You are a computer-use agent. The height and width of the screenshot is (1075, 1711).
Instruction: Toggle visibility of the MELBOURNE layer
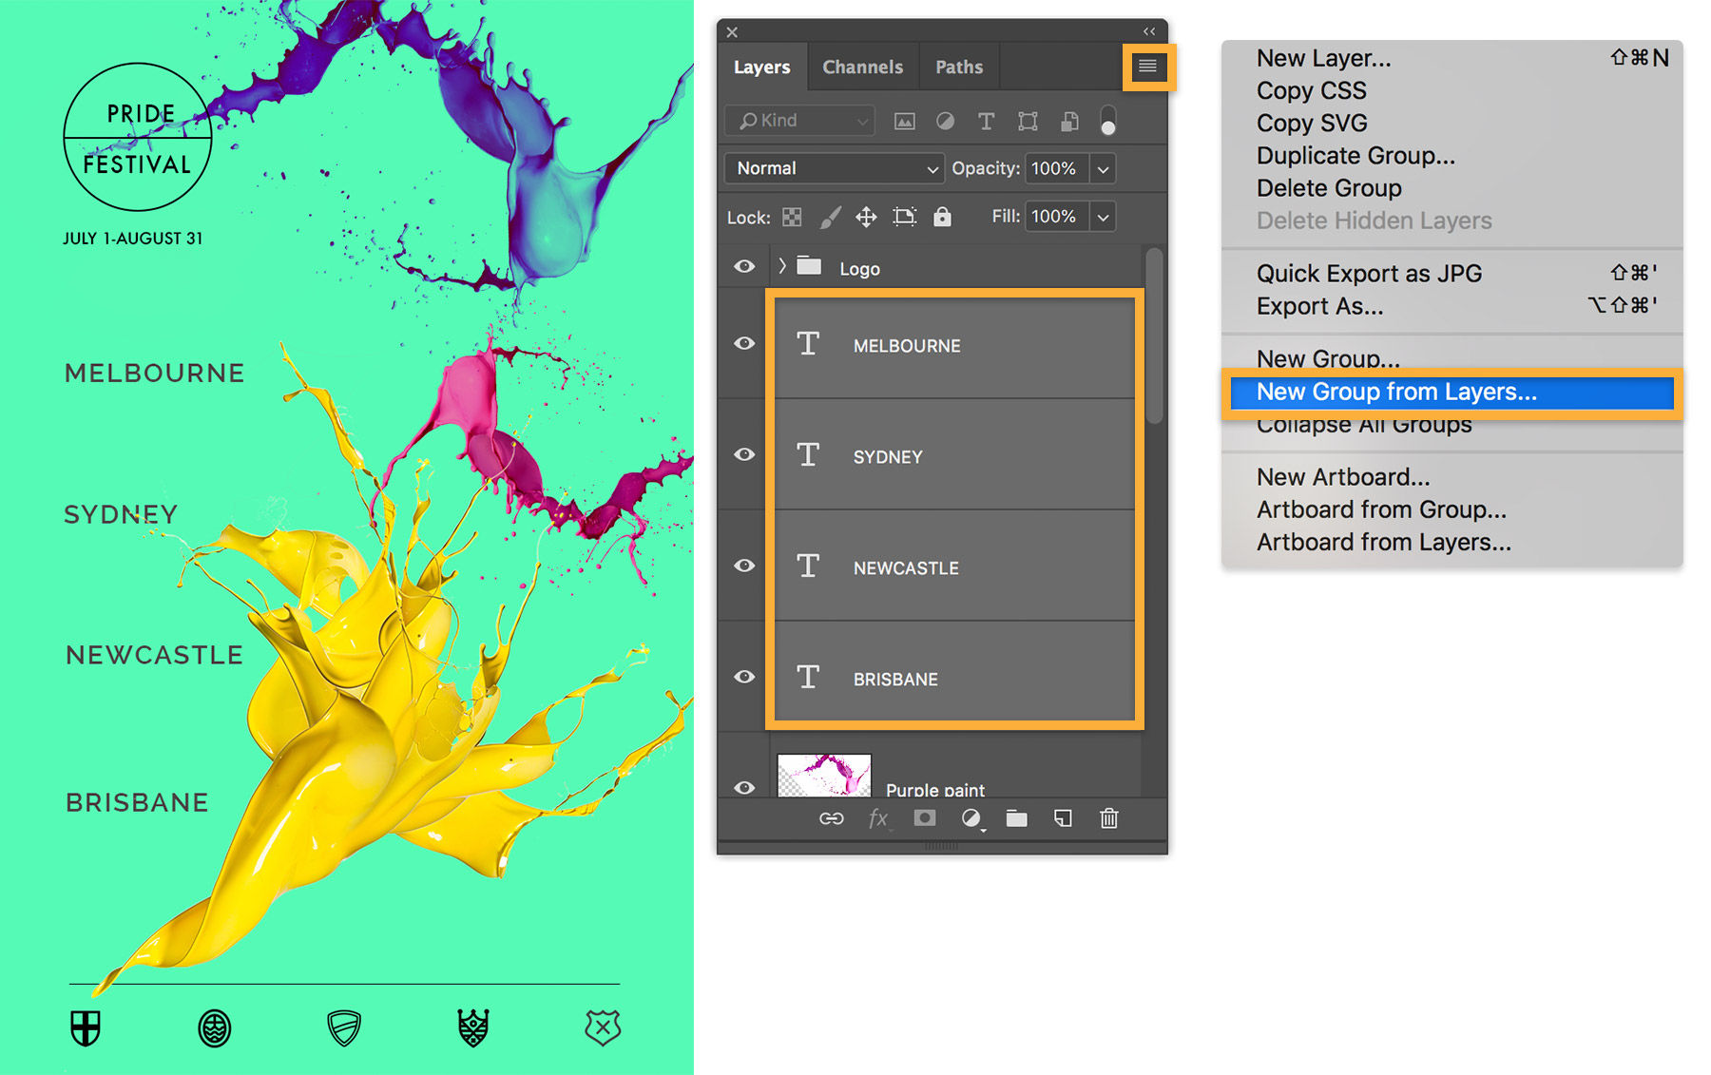[743, 344]
